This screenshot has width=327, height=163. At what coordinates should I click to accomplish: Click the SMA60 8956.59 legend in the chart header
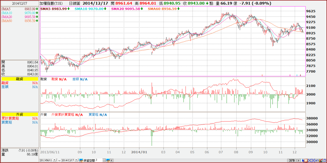tap(164, 9)
